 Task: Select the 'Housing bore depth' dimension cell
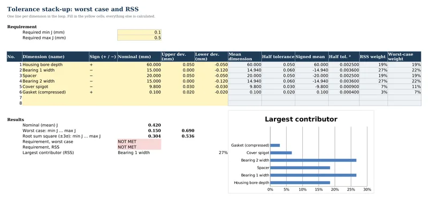point(56,65)
